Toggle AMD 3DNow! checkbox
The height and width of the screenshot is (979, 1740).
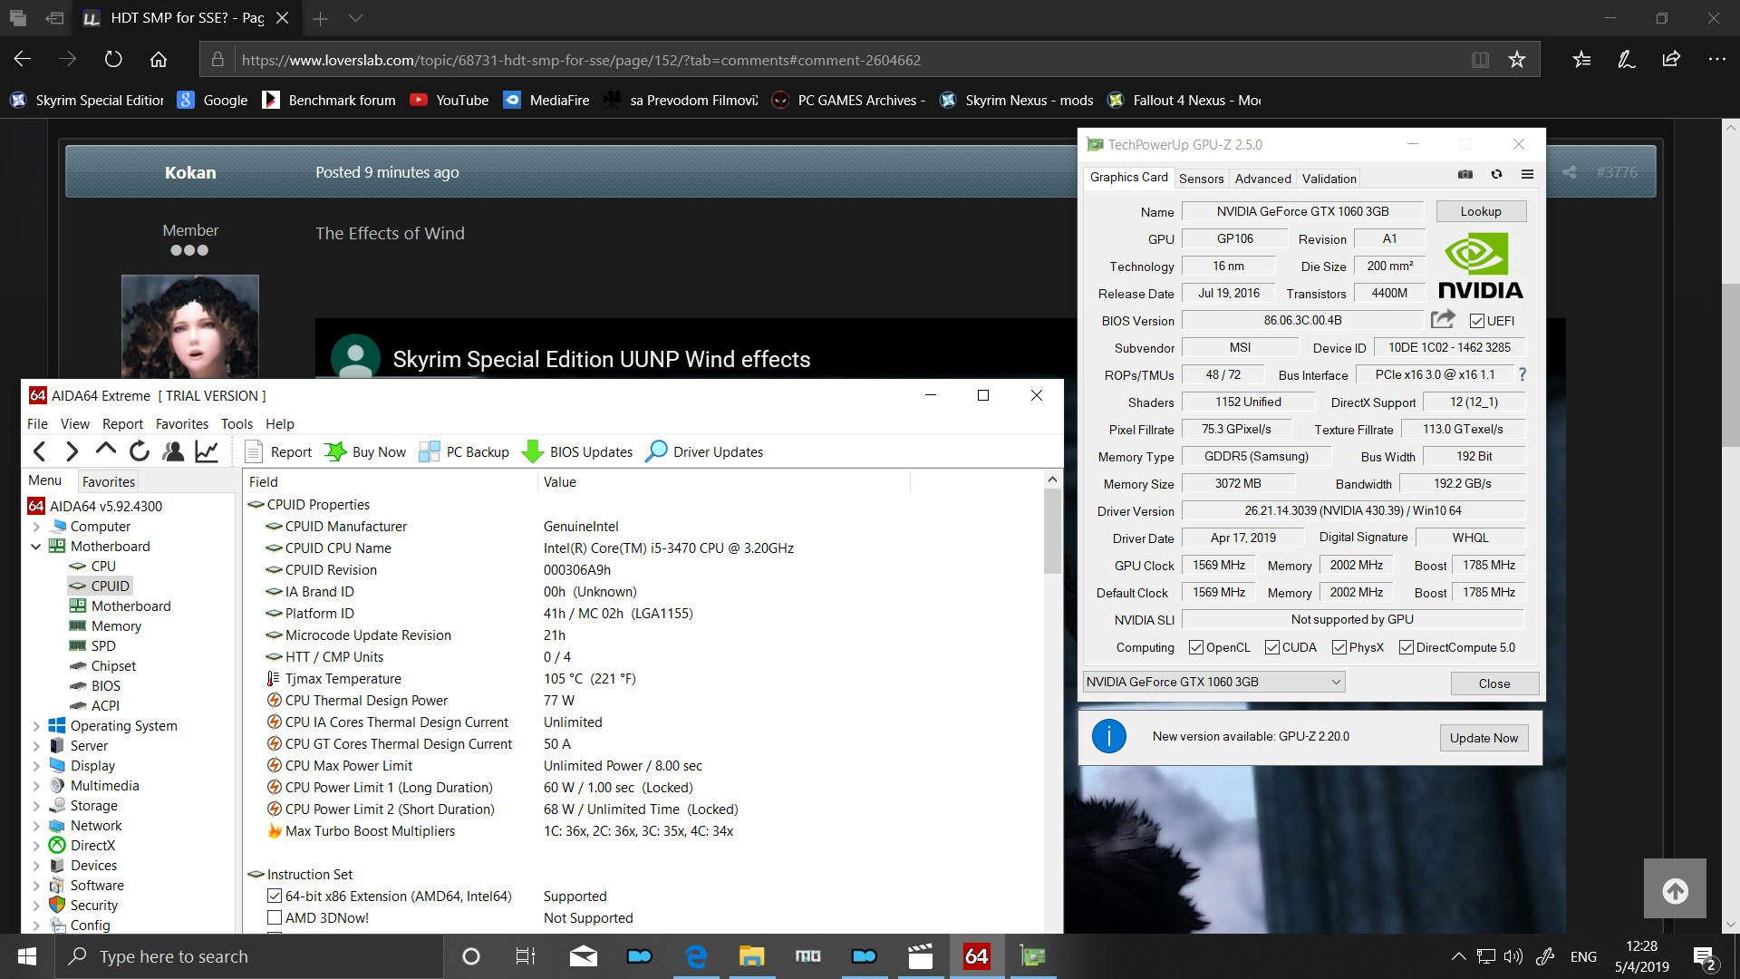pyautogui.click(x=275, y=917)
